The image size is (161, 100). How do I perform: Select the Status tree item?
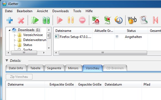[28, 45]
